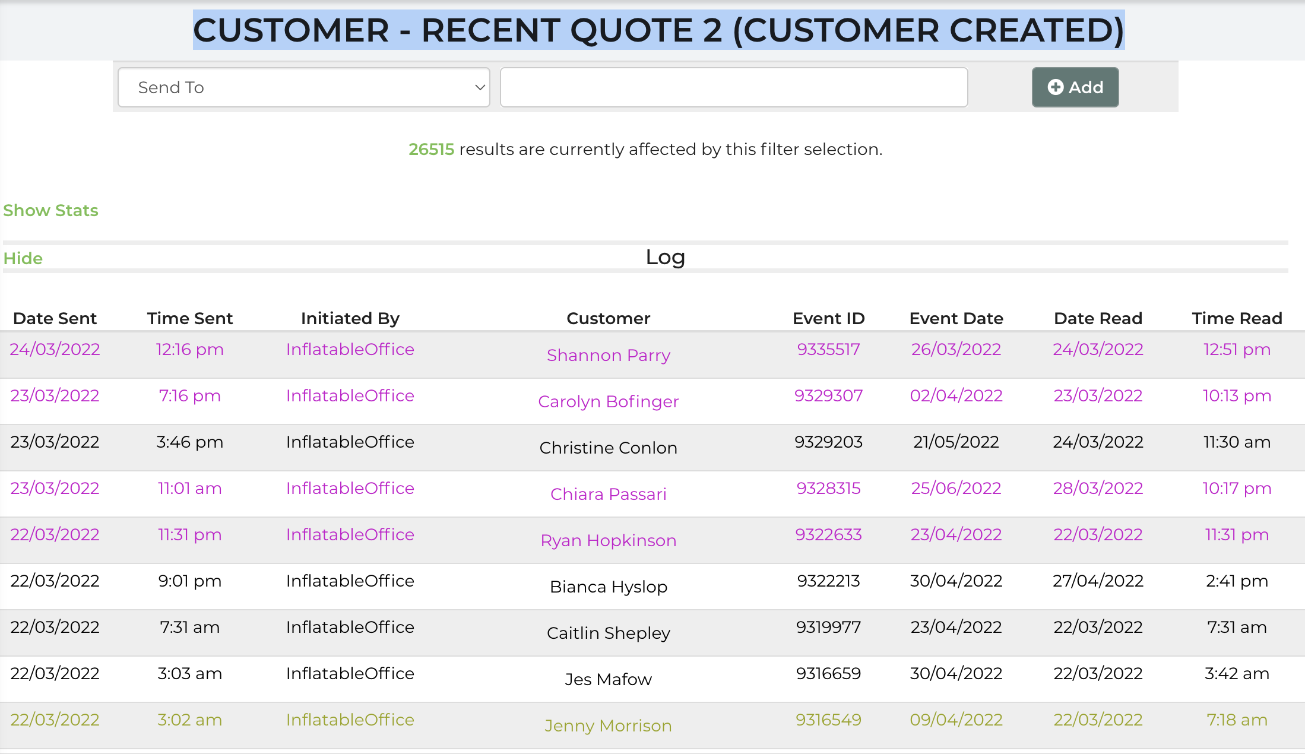Open customer Shannon Parry

tap(608, 355)
